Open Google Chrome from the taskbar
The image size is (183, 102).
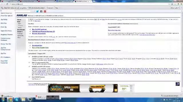pyautogui.click(x=10, y=99)
